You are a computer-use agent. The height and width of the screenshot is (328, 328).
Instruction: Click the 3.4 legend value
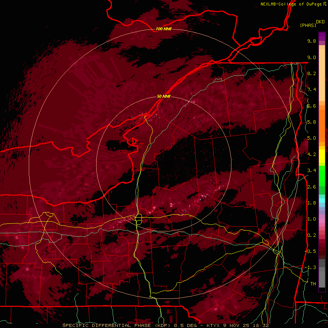pos(312,171)
